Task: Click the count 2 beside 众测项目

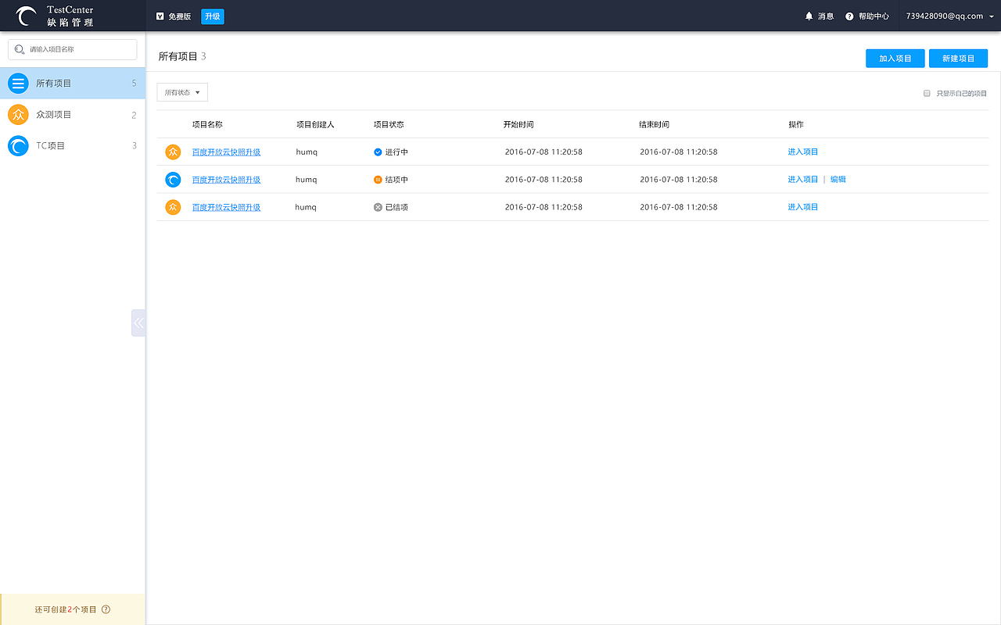Action: tap(134, 115)
